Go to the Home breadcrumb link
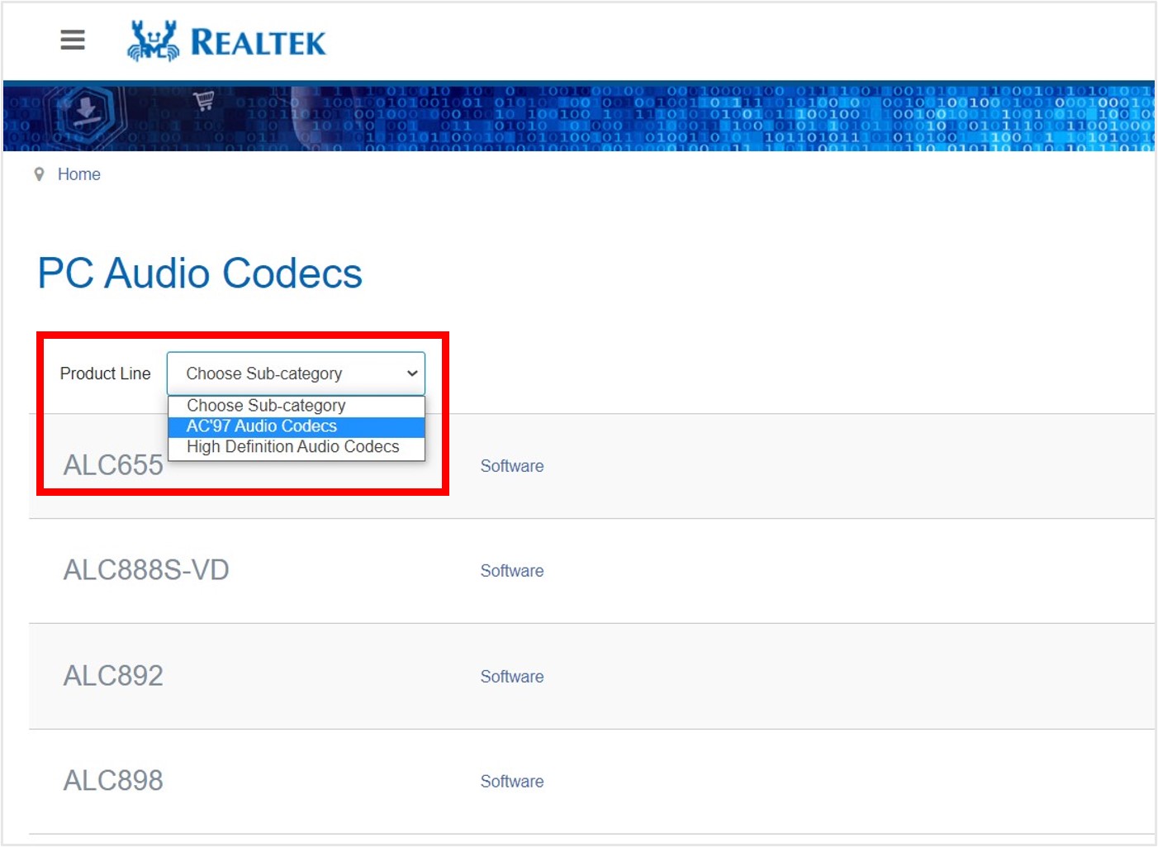Viewport: 1158px width, 847px height. click(79, 174)
